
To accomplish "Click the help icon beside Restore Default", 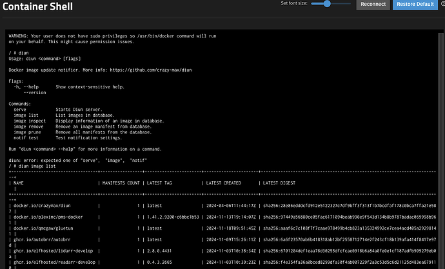I will click(x=443, y=4).
